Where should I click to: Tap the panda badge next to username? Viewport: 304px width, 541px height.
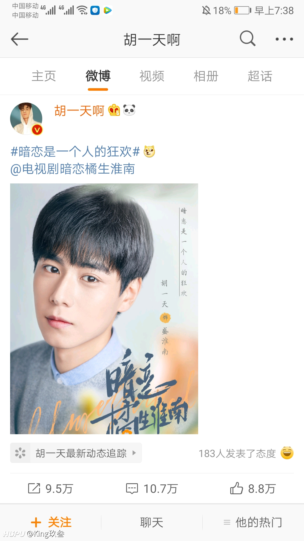click(129, 110)
